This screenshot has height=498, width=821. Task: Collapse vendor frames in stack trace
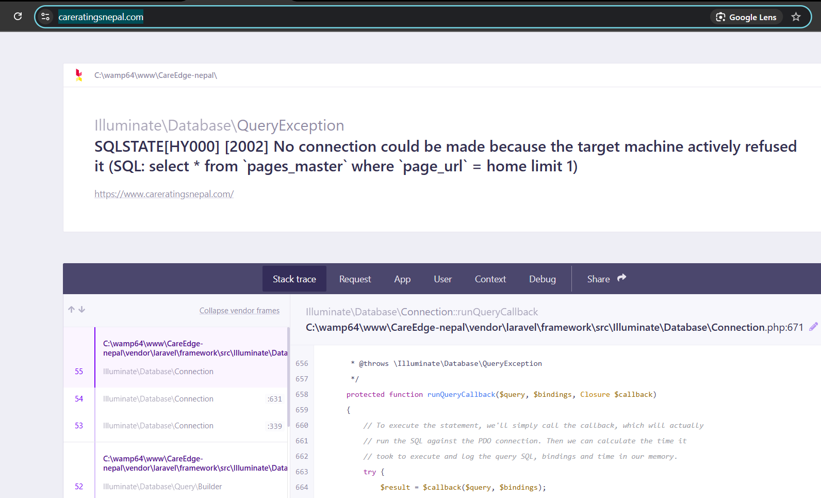click(x=239, y=311)
